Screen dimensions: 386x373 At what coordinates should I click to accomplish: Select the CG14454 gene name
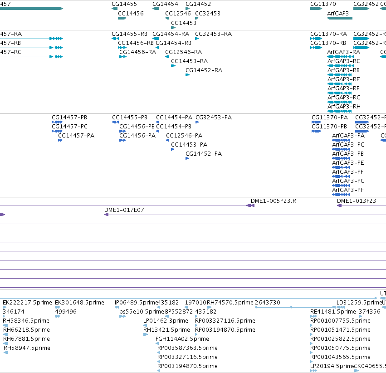click(x=165, y=4)
